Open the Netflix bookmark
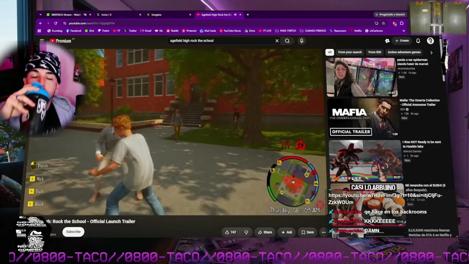The height and width of the screenshot is (264, 469). [x=356, y=31]
